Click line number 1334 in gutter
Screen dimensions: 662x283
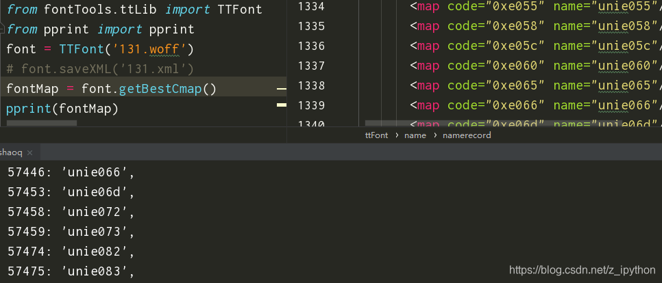(311, 6)
